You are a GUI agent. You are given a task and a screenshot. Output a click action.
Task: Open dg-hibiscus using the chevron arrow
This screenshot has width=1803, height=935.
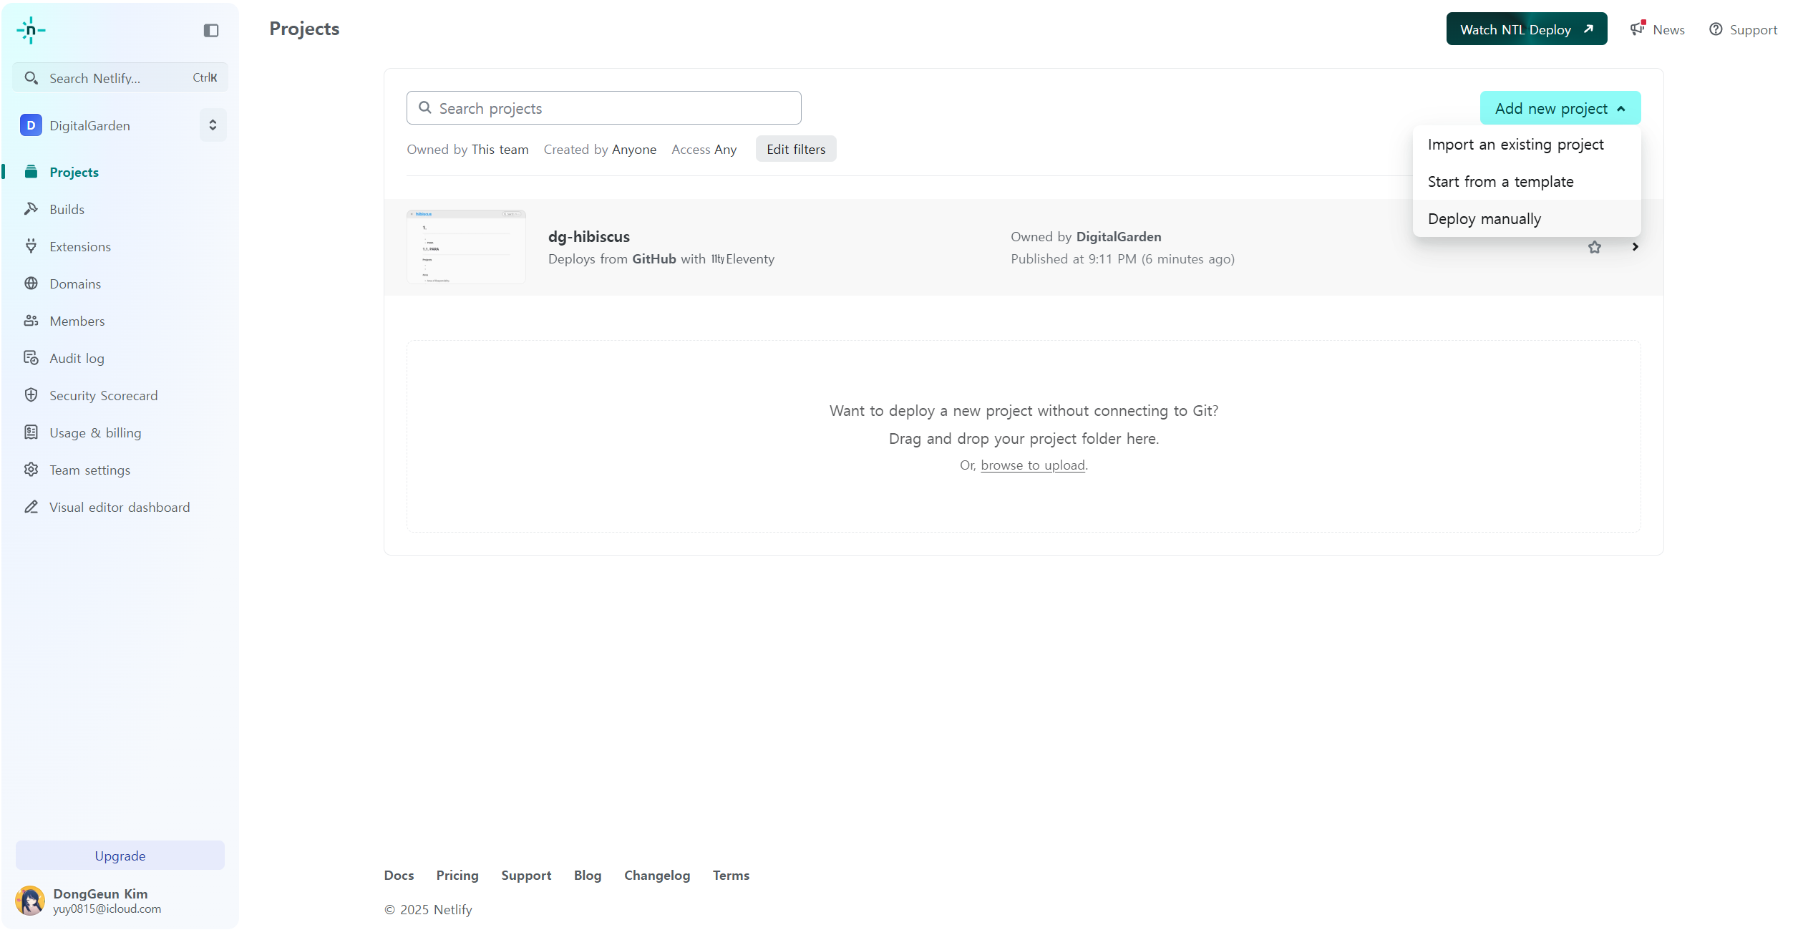[1635, 247]
